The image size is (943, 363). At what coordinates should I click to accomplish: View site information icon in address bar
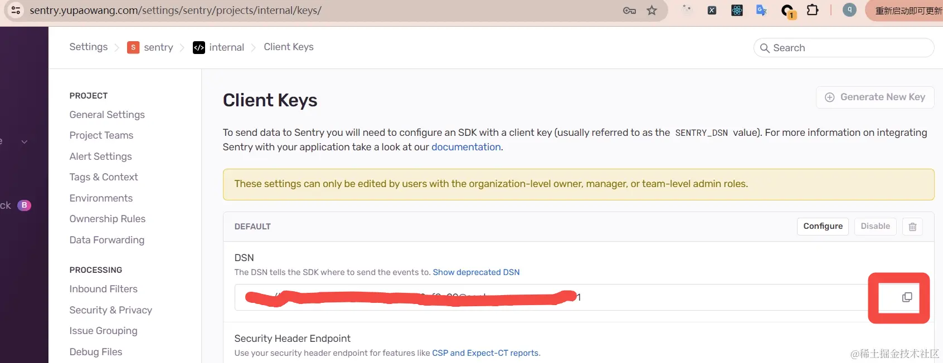[16, 11]
